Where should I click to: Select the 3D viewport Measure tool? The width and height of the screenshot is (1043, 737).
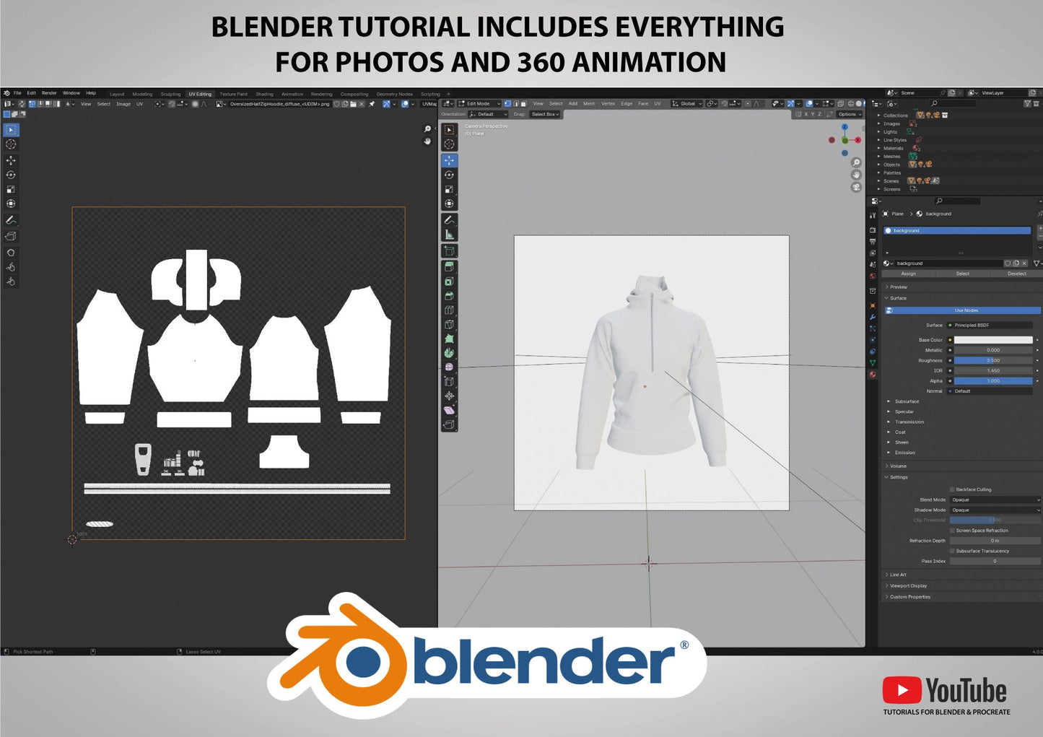449,235
